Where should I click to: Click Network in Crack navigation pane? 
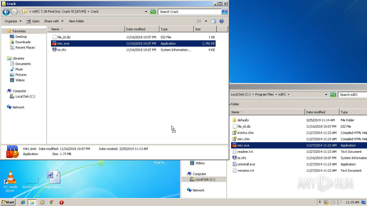18,107
